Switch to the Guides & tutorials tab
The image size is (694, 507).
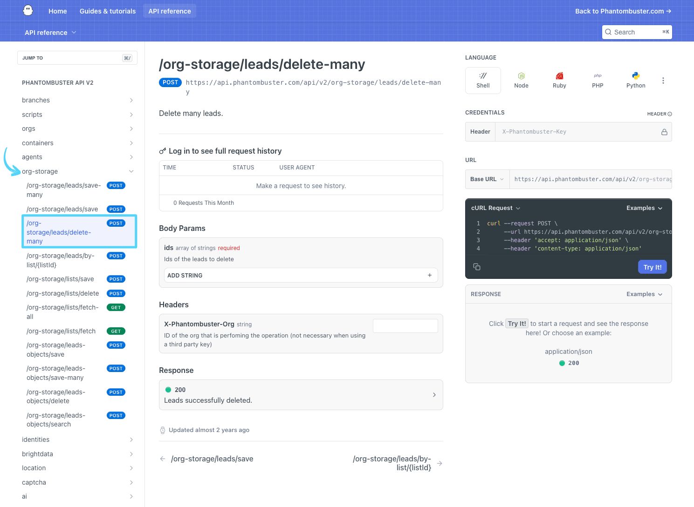(x=107, y=11)
